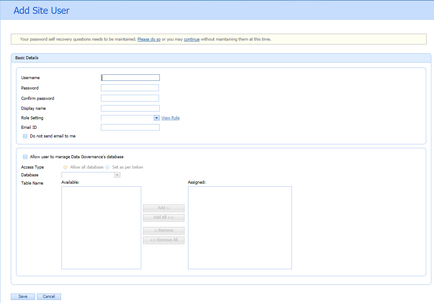Click the Add Site User page title
Screen dimensions: 434x303
tap(42, 10)
